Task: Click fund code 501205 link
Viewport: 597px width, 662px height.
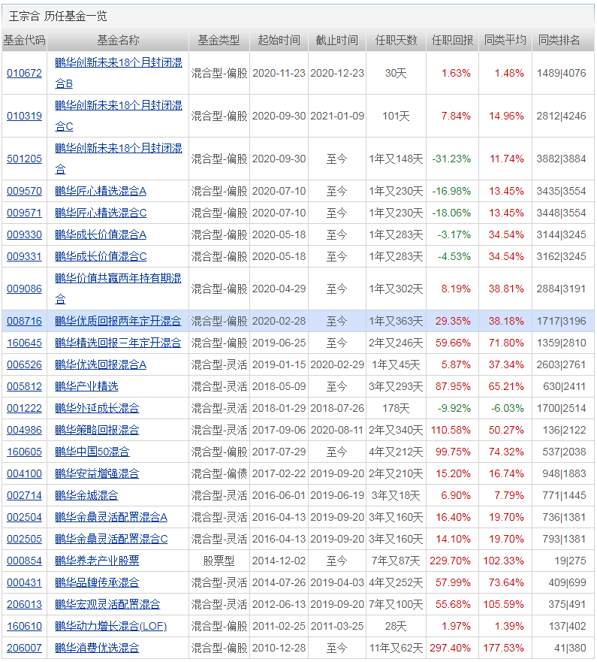Action: pos(24,159)
